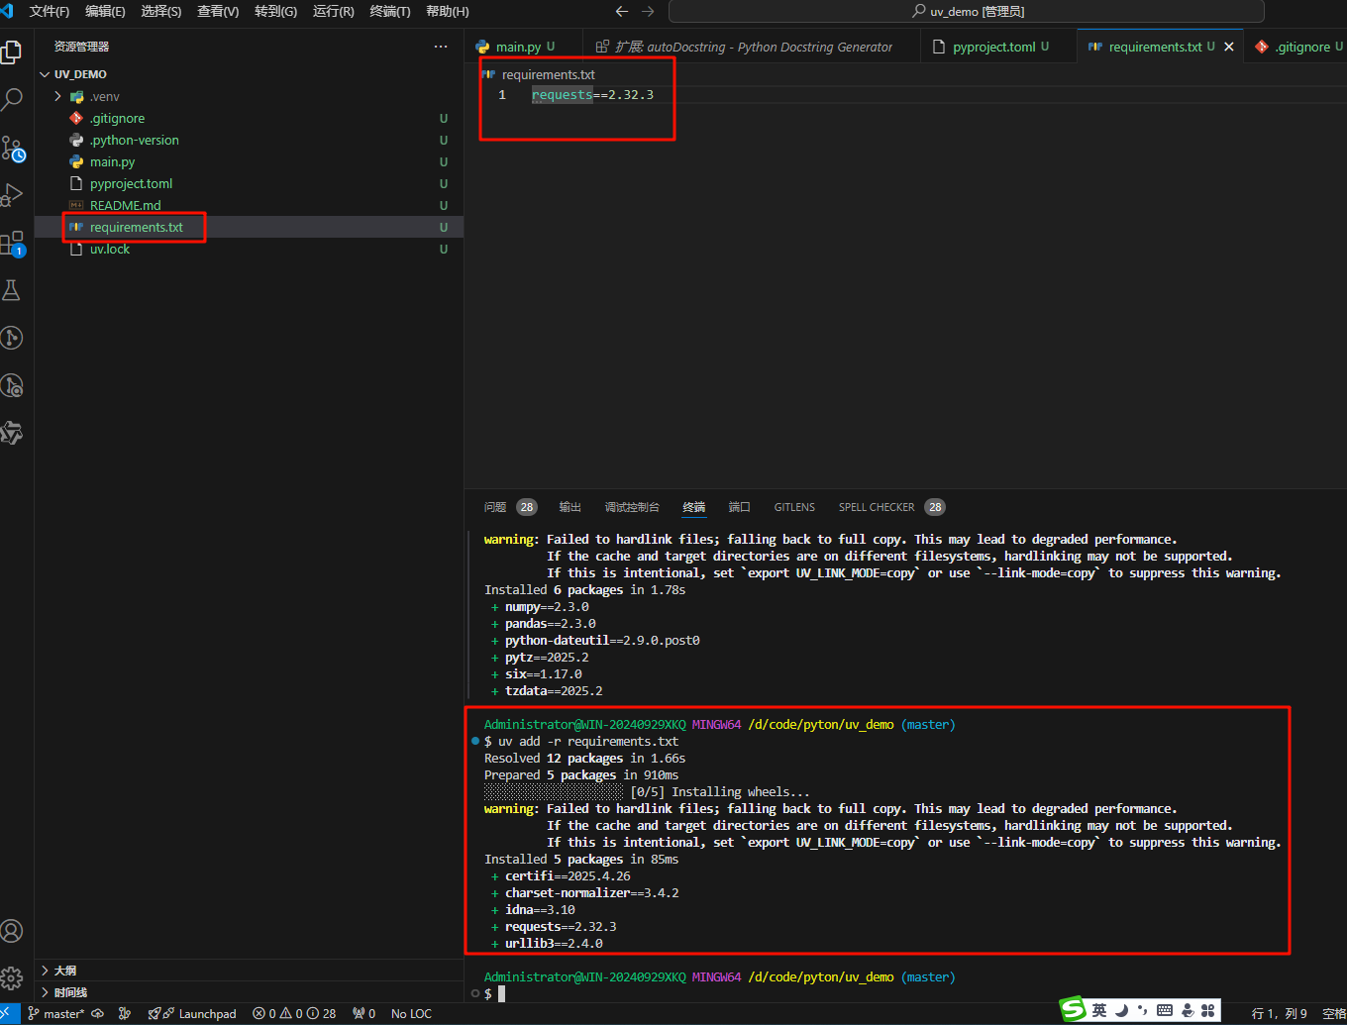
Task: Click the go forward arrow in title bar
Action: 648,11
